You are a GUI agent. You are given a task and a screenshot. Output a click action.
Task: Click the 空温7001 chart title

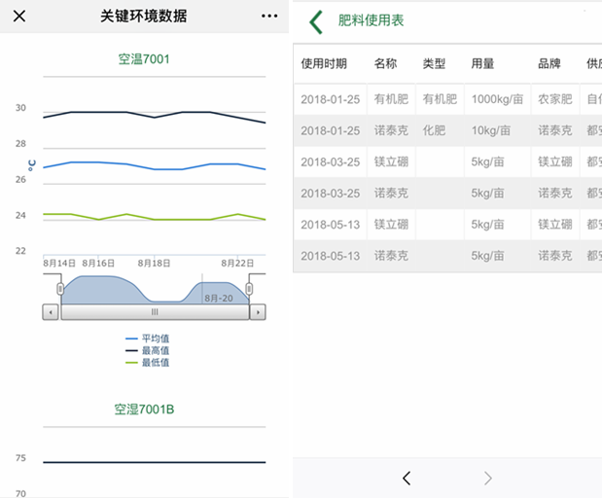click(144, 59)
